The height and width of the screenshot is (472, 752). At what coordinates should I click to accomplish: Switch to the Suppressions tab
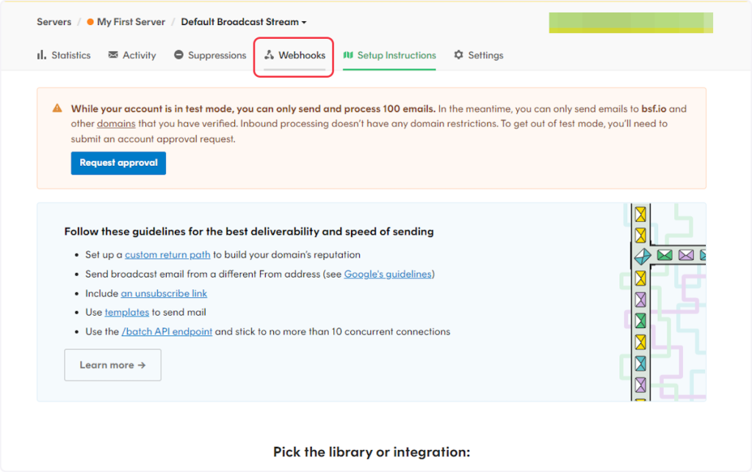click(x=217, y=55)
